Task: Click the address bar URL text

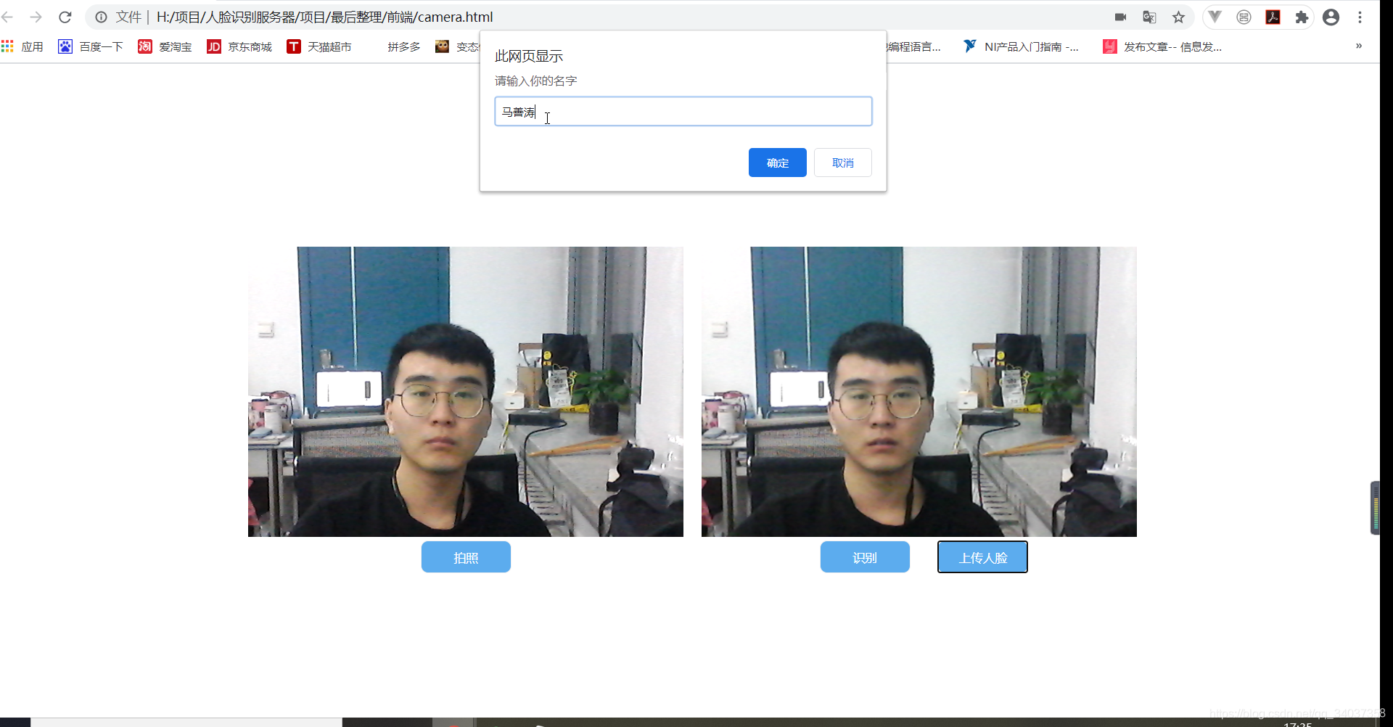Action: click(324, 17)
